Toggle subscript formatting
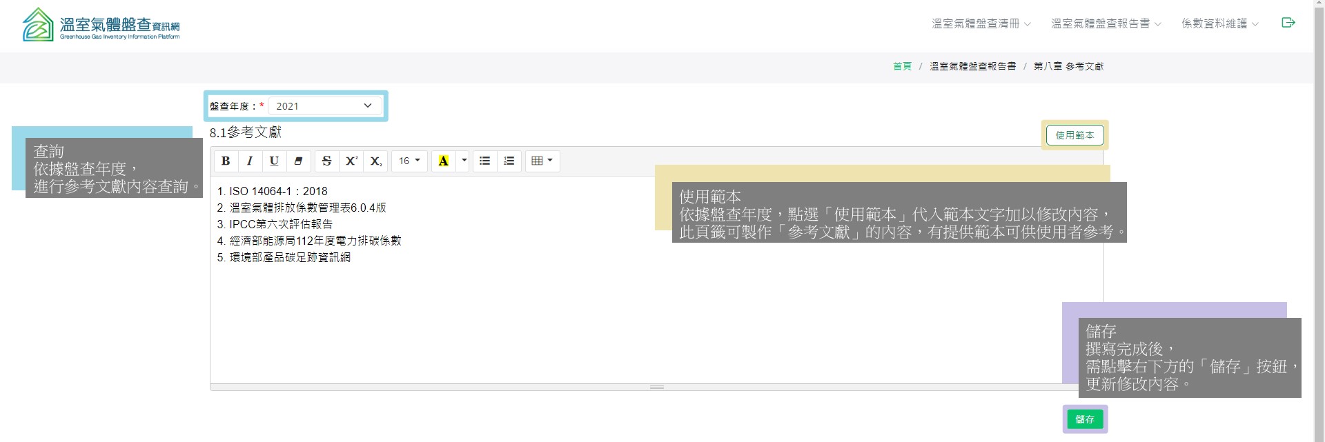 tap(375, 161)
